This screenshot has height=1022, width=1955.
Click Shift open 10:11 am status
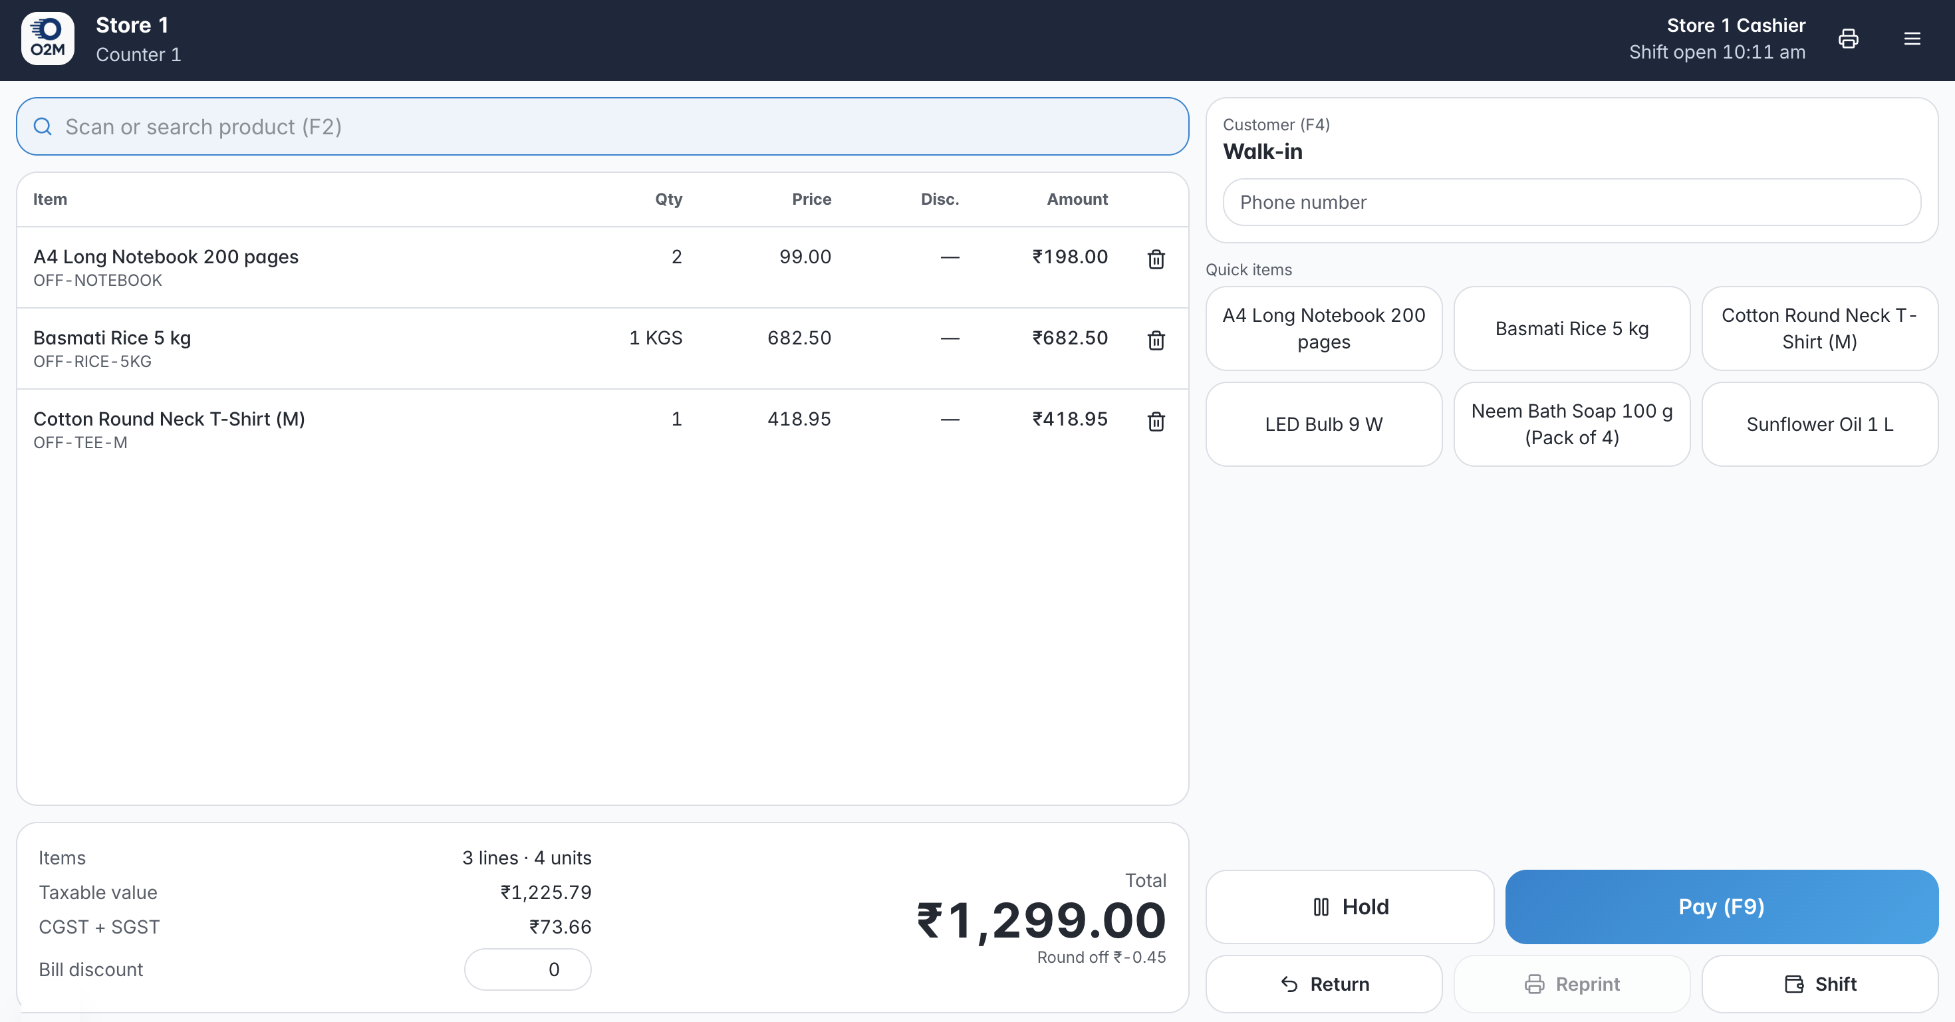[x=1717, y=53]
